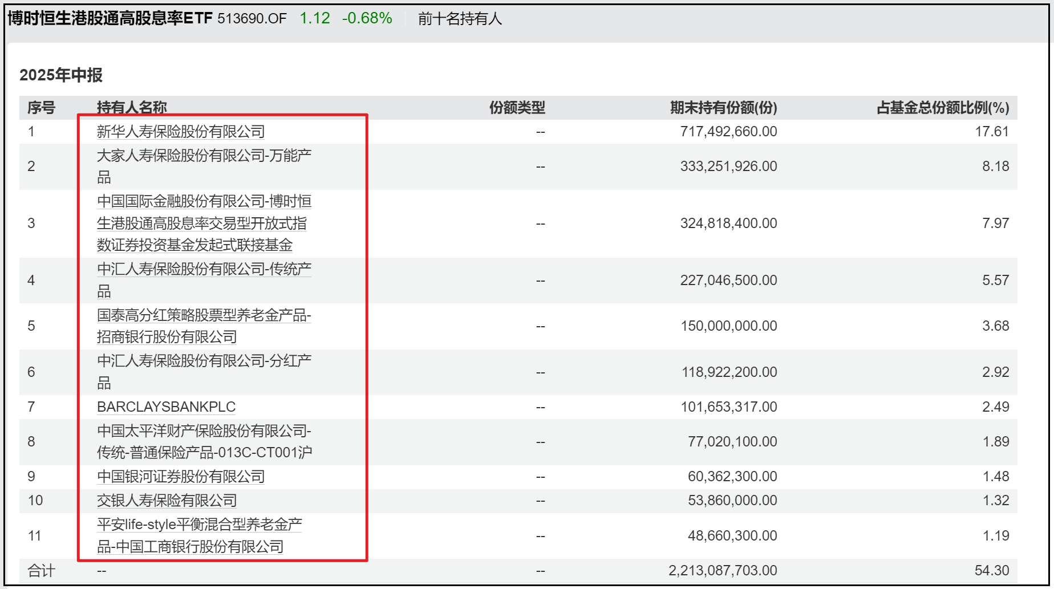Click the percentage 7.97
Screen dimensions: 1054x589
995,223
